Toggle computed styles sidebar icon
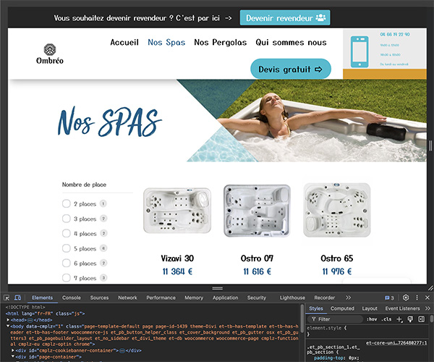Image resolution: width=434 pixels, height=362 pixels. [421, 319]
